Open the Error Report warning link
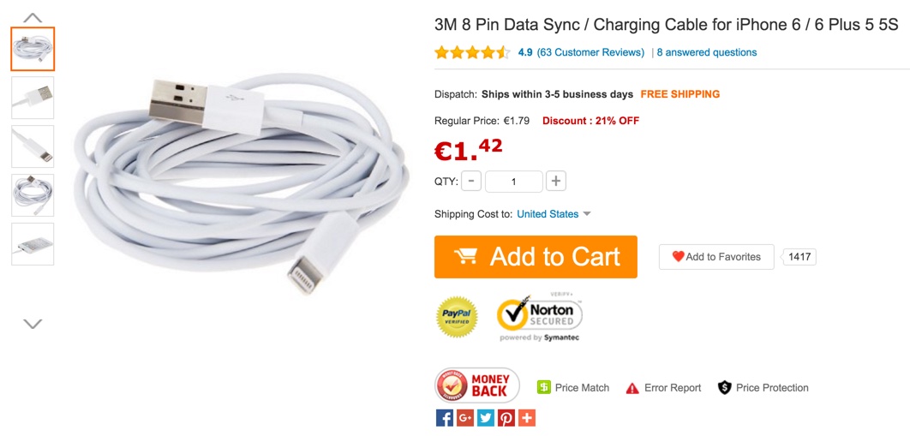Viewport: 910px width, 436px height. (663, 388)
